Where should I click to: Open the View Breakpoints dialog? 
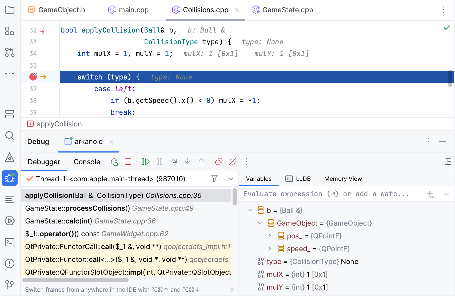[219, 162]
